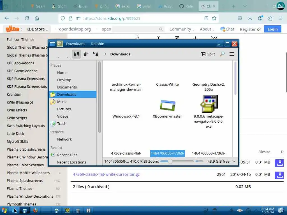Screen dimensions: 287x215
Task: Click the pling logo on the store page
Action: 12,29
